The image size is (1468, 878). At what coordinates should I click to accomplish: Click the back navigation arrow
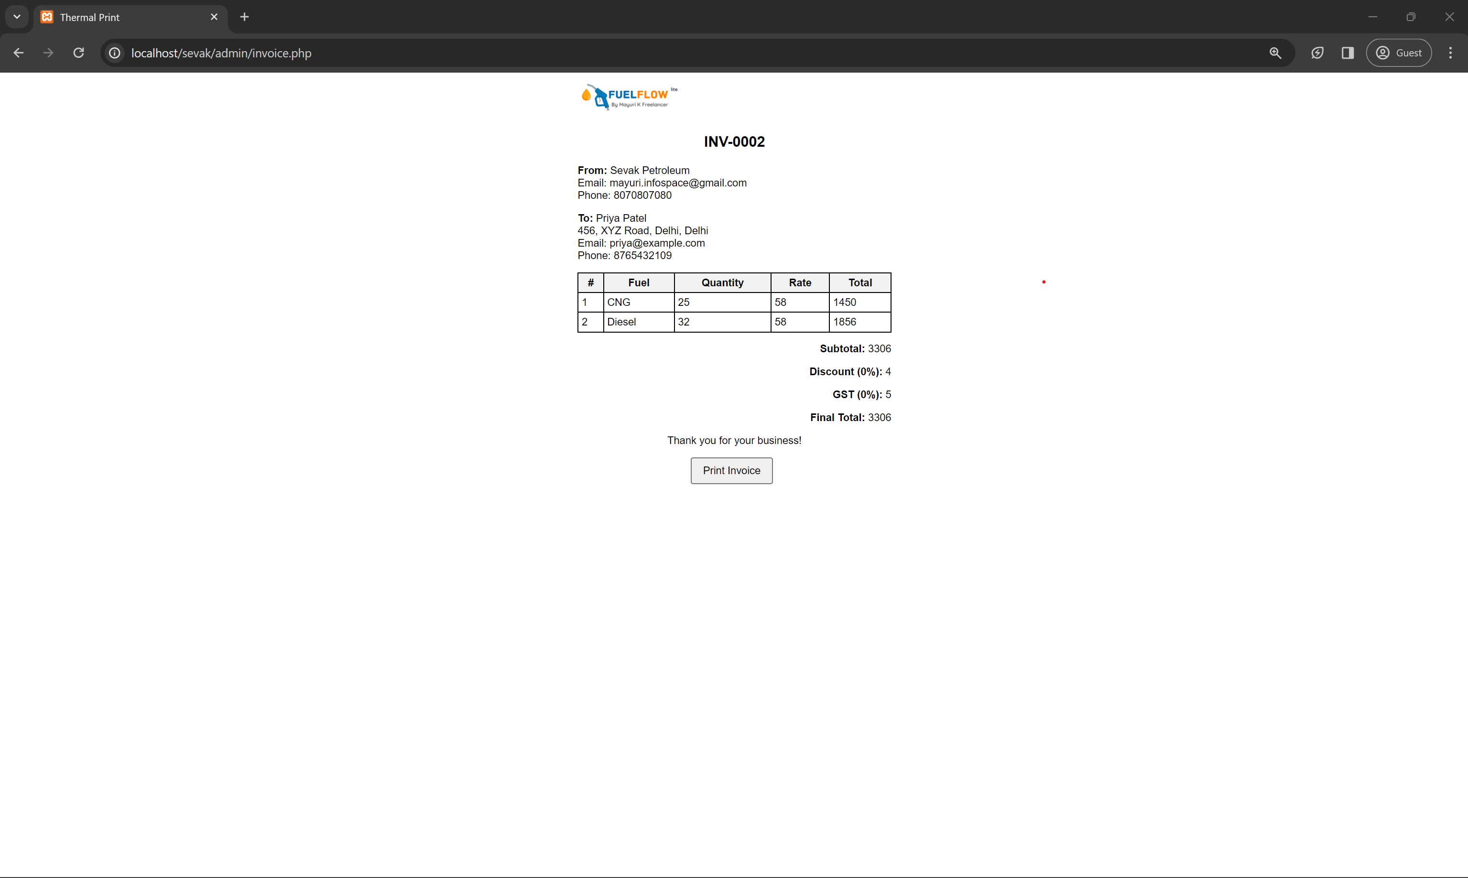click(x=18, y=53)
